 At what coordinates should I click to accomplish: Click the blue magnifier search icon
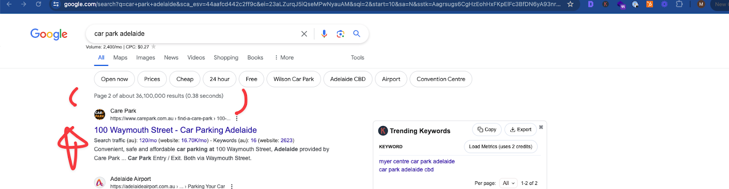[357, 34]
